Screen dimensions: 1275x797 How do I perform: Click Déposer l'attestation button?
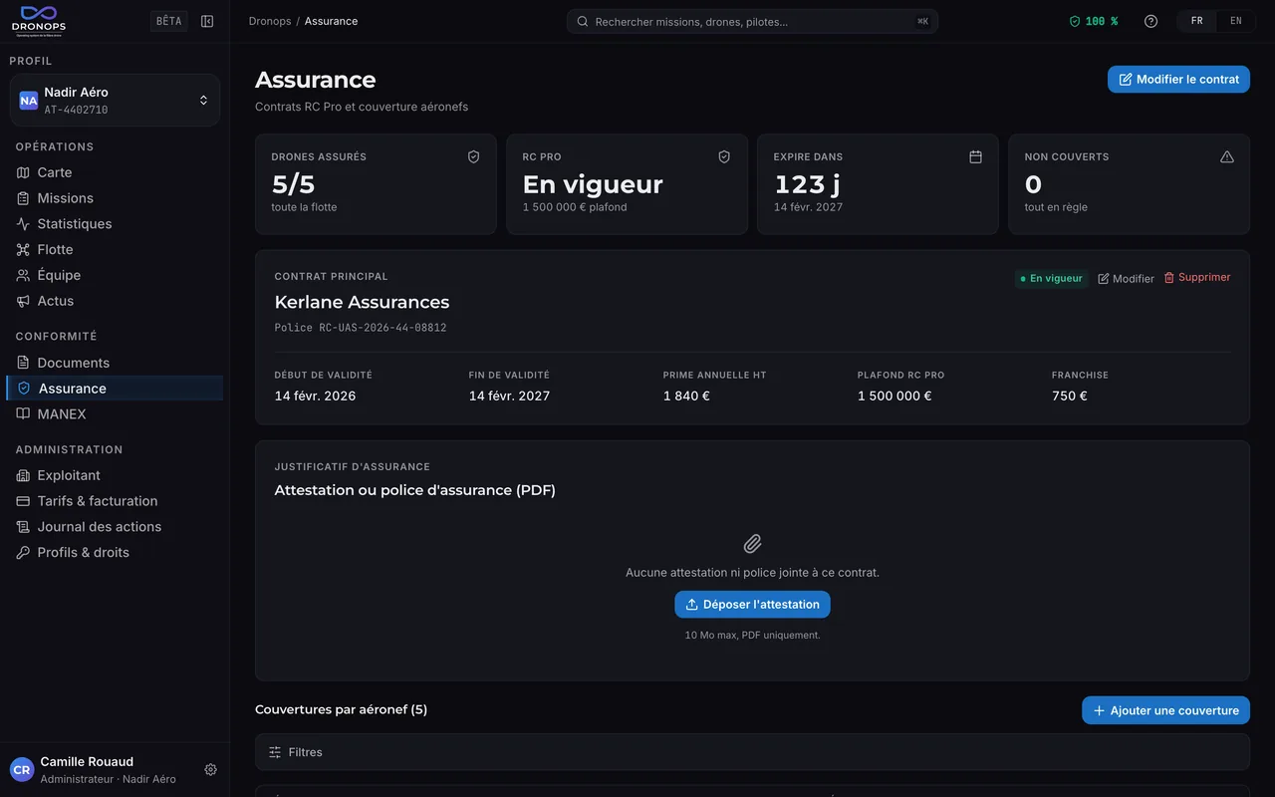pyautogui.click(x=752, y=605)
